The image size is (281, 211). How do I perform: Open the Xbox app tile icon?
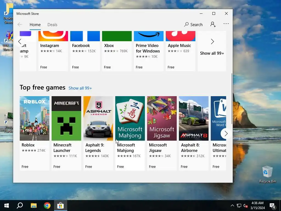[x=117, y=36]
